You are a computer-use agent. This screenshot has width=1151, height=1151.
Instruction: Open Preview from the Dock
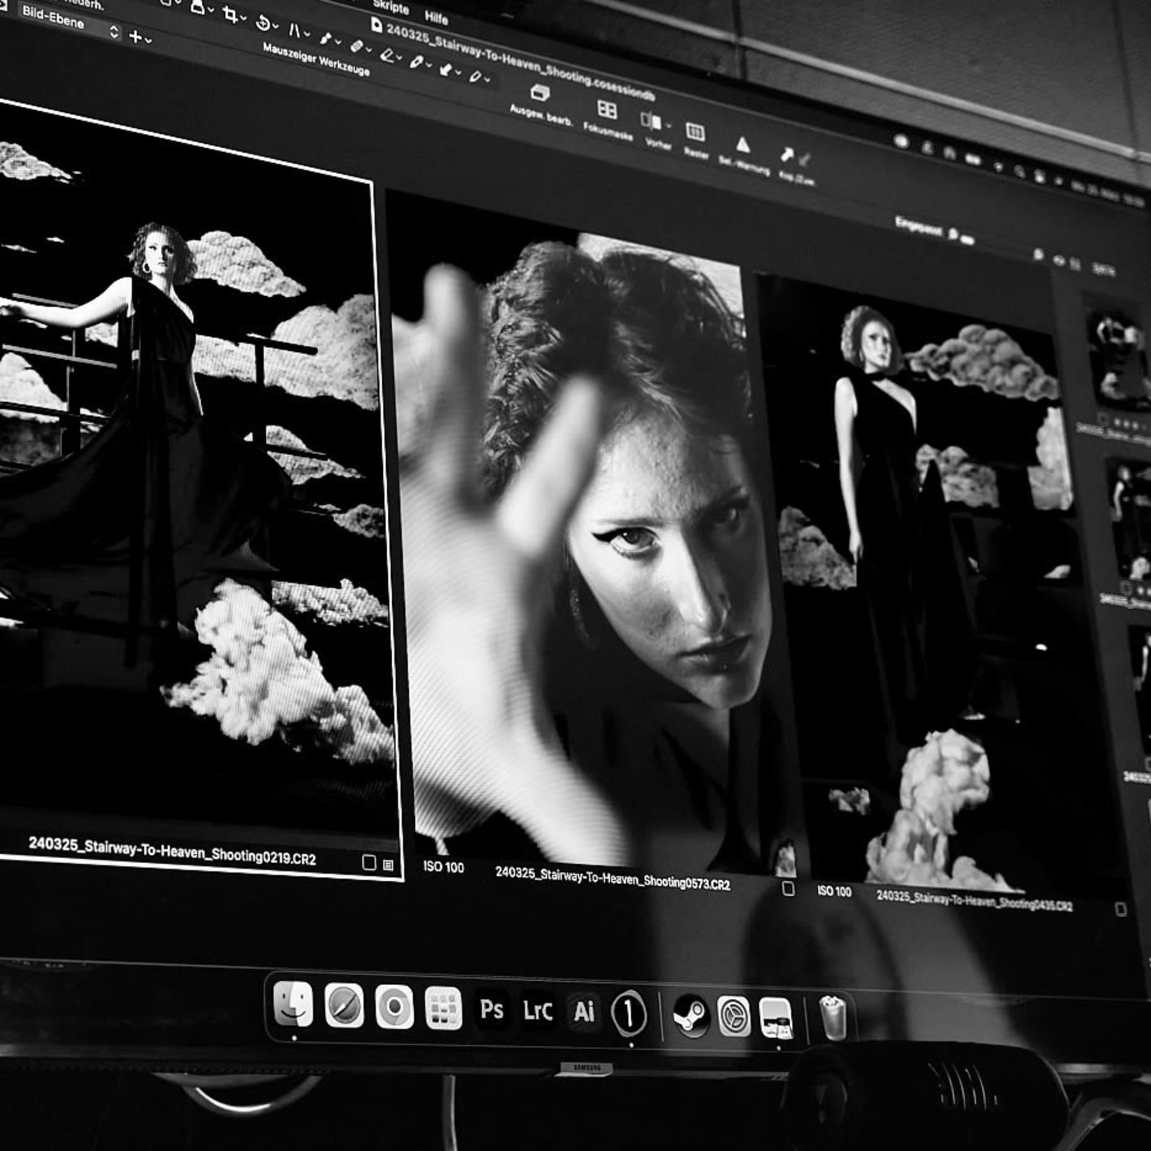point(776,1018)
